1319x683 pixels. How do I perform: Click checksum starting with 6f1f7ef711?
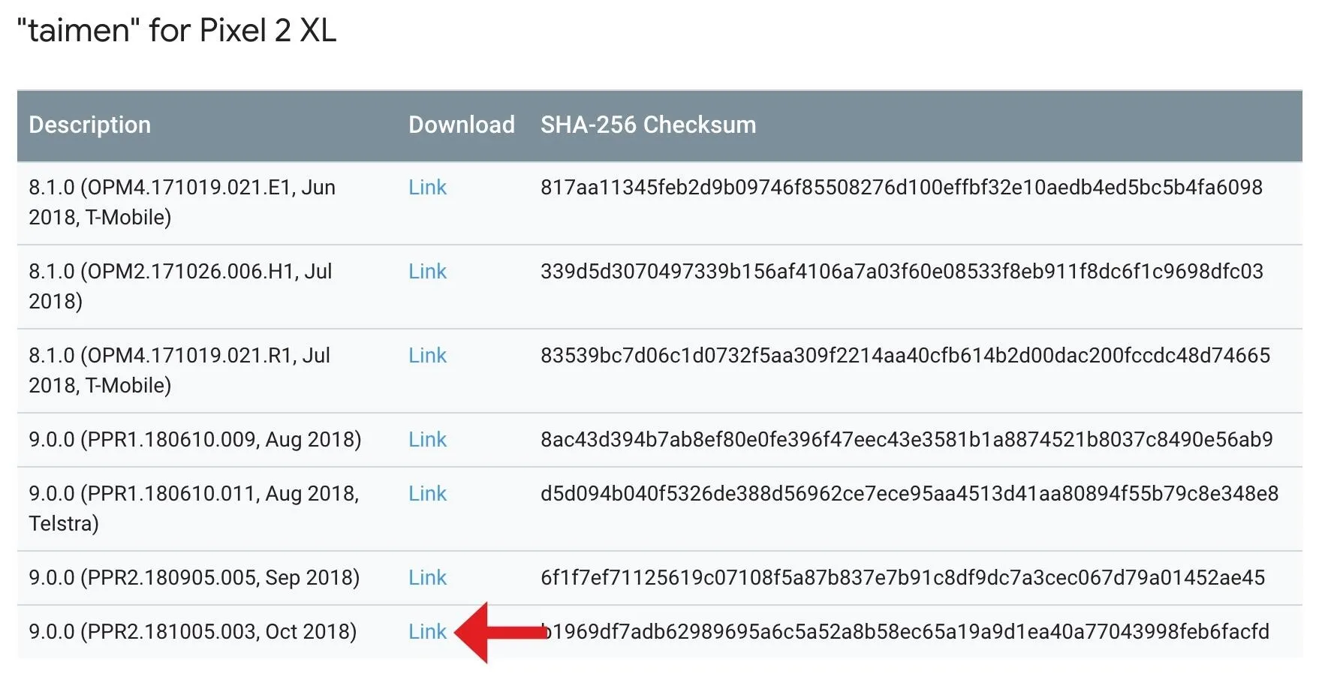click(903, 578)
